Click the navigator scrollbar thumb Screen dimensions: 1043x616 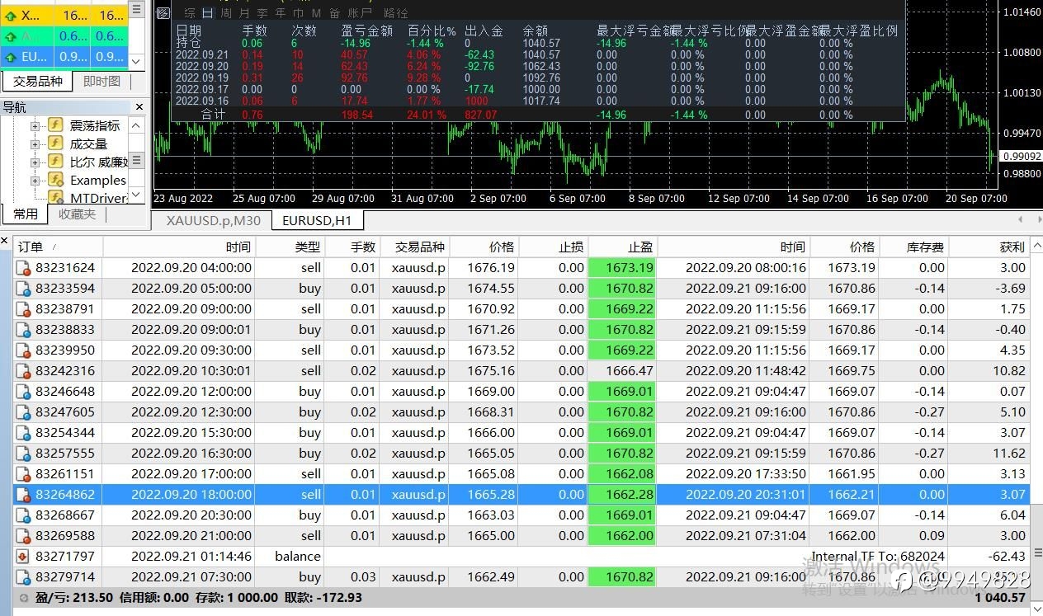pos(137,160)
